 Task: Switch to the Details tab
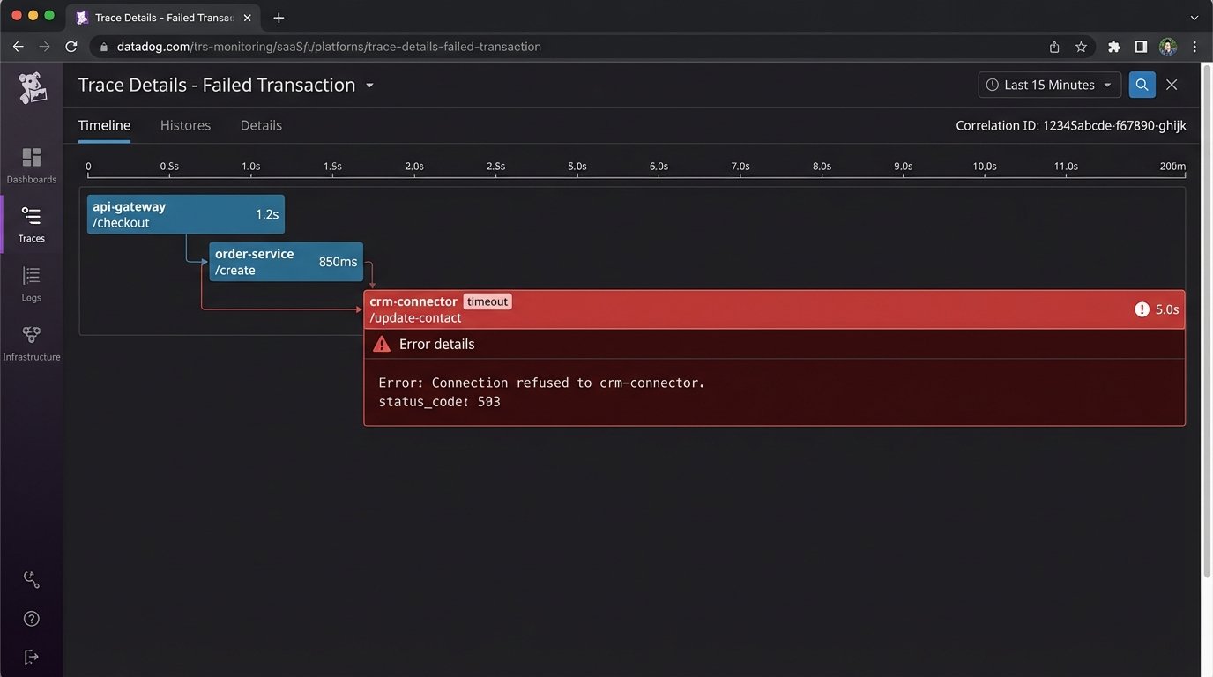(x=260, y=124)
